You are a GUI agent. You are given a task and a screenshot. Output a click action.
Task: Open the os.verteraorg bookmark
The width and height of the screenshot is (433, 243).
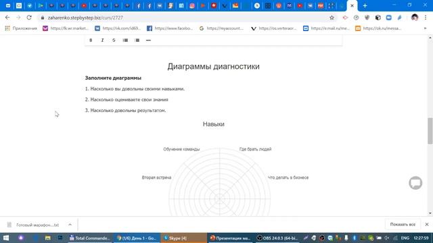coord(274,28)
